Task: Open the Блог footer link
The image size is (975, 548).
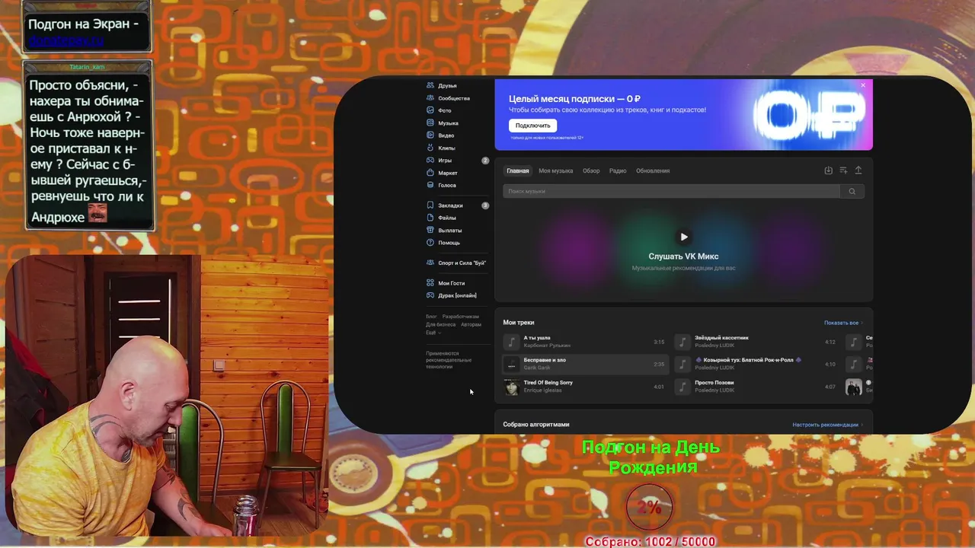Action: [x=431, y=317]
